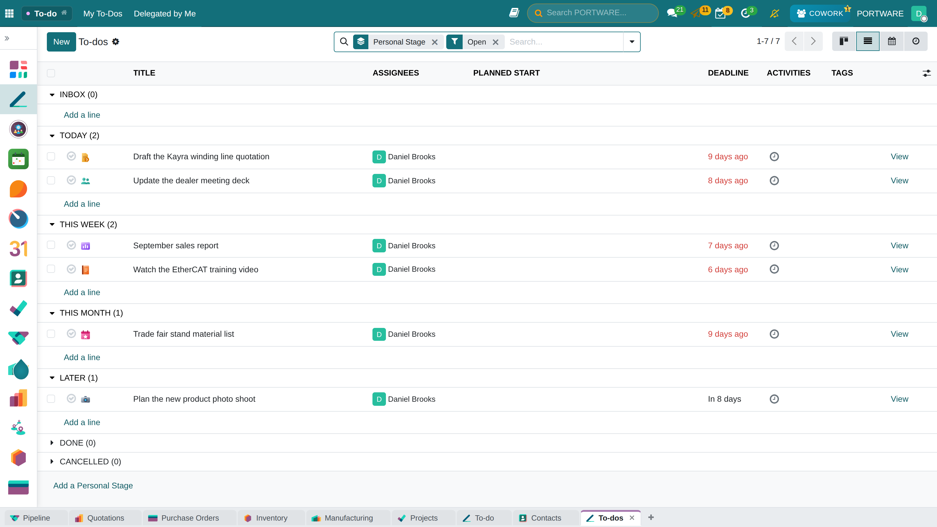
Task: Switch to Kanban view
Action: coord(844,42)
